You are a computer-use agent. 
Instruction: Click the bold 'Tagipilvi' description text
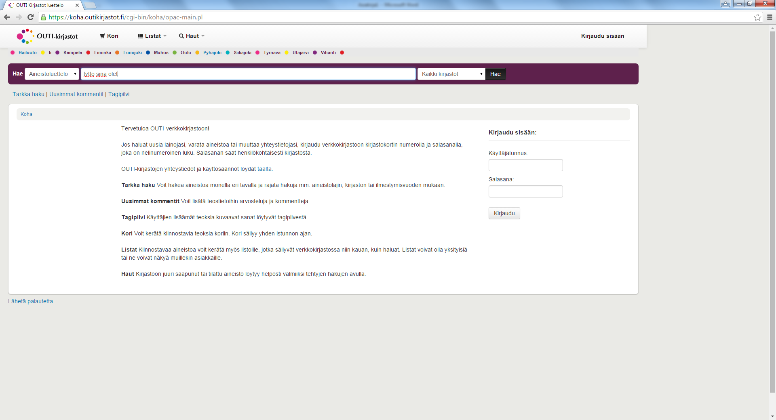pos(133,217)
